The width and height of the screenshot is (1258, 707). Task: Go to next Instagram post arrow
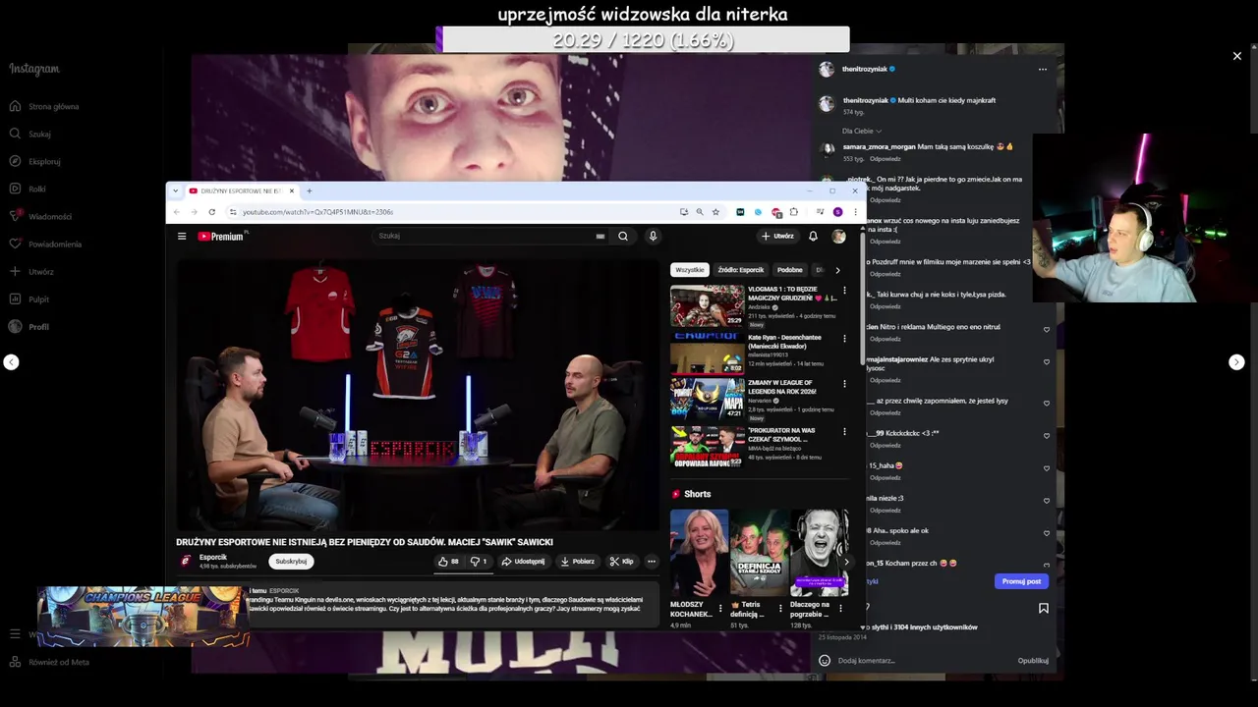[x=1236, y=362]
